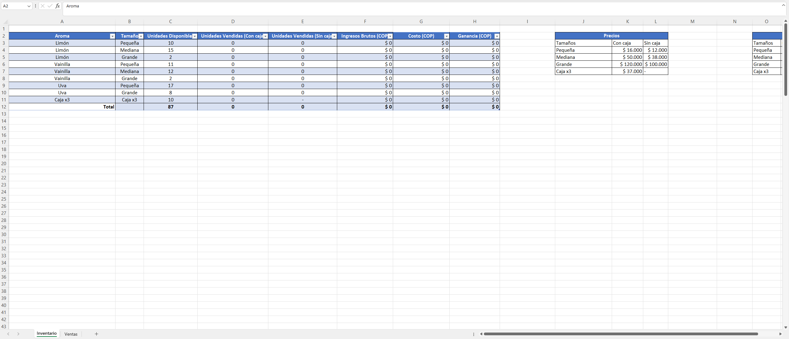Open the Tamaño column filter dropdown
Viewport: 789px width, 339px height.
coord(141,36)
